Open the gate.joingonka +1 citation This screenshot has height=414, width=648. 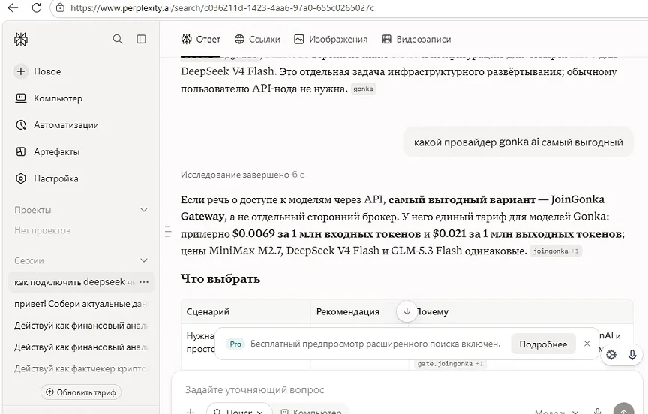coord(450,364)
